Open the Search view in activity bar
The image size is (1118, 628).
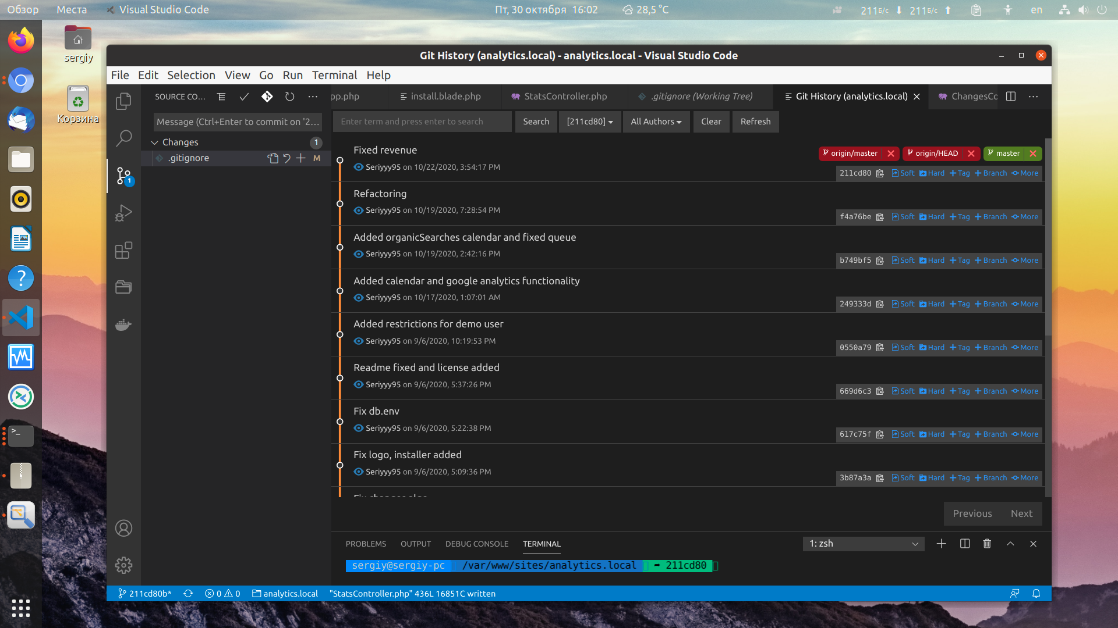(123, 138)
